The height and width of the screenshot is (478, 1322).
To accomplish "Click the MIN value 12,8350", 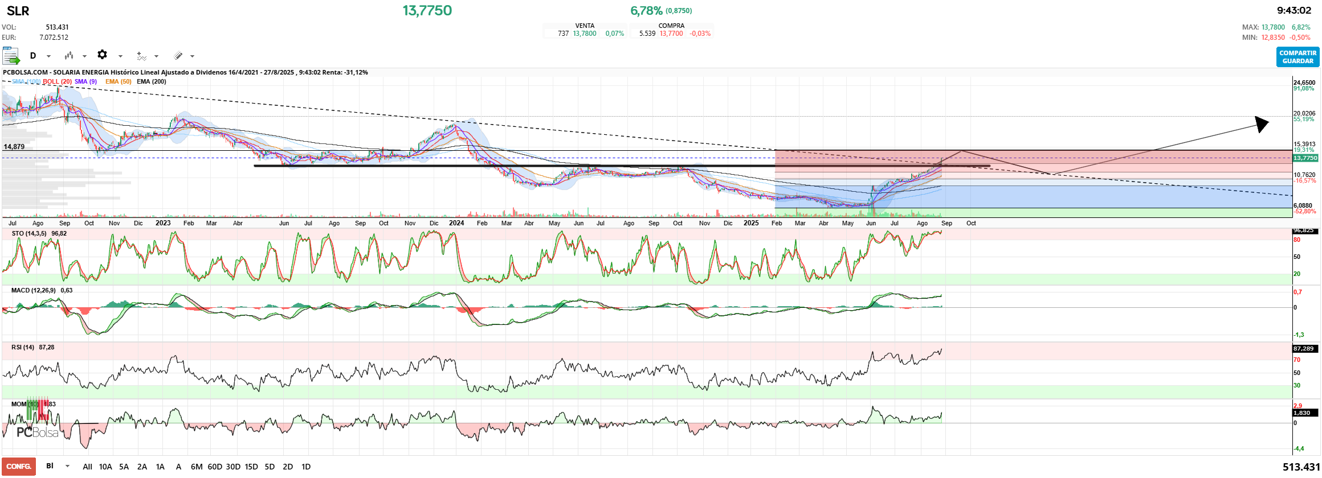I will point(1273,38).
